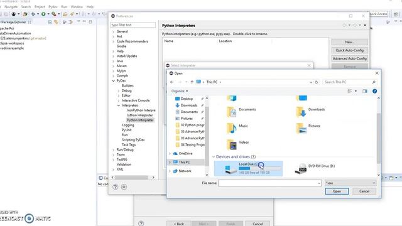Image resolution: width=402 pixels, height=226 pixels.
Task: Open the Downloads folder in main pane
Action: click(310, 112)
